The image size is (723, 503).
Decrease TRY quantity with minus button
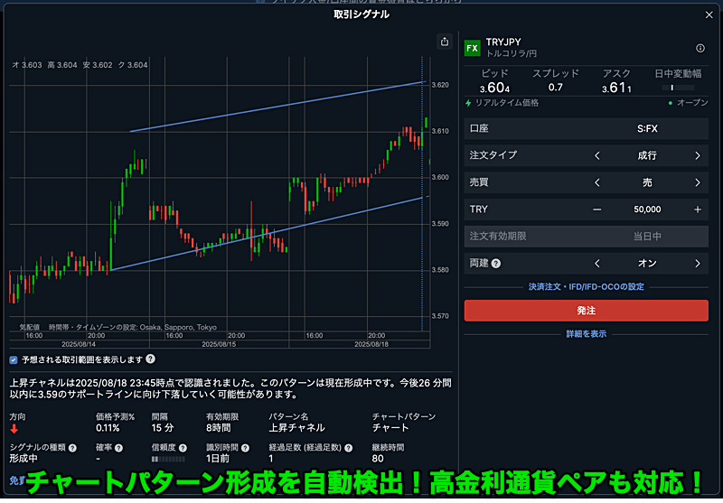597,210
